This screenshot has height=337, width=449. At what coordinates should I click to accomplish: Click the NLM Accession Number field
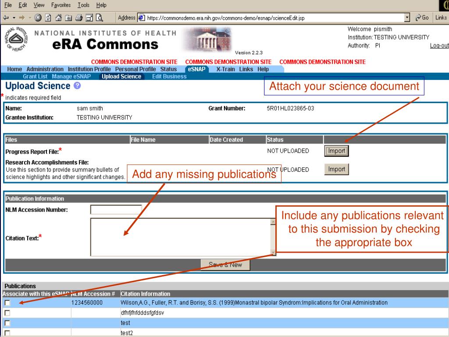click(116, 209)
